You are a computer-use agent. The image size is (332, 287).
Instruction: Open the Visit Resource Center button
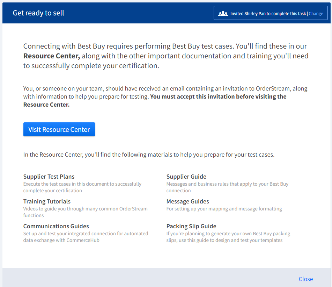59,129
